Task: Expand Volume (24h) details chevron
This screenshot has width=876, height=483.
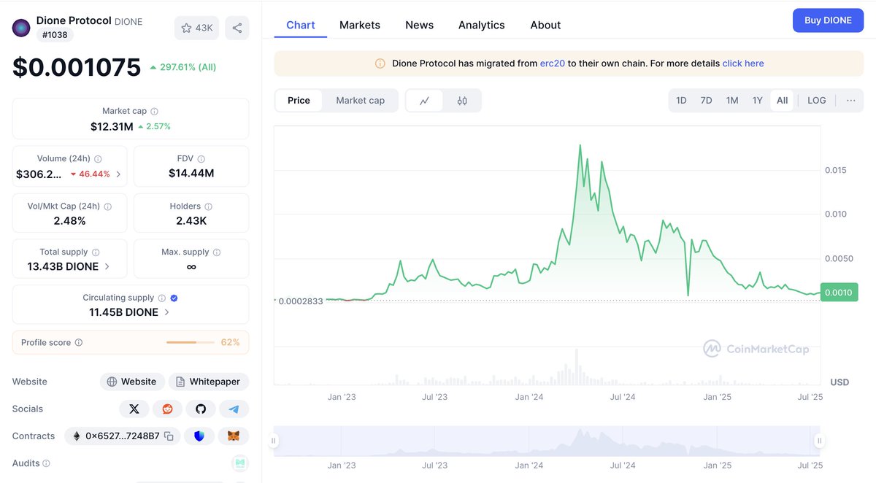Action: pos(118,174)
